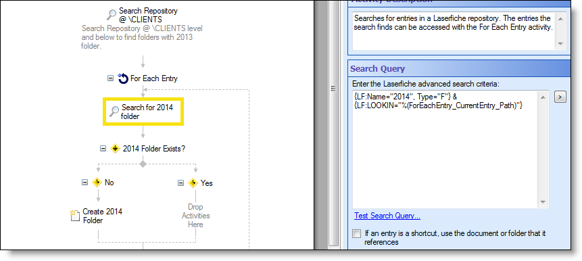582x261 pixels.
Task: Click the Activity Description scrollbar up arrow
Action: pyautogui.click(x=560, y=18)
